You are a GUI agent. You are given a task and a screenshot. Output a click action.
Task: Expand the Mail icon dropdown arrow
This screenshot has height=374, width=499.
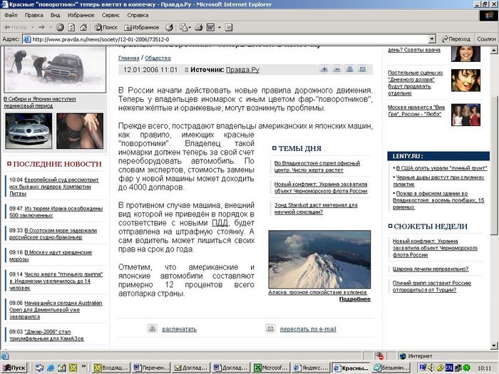190,28
